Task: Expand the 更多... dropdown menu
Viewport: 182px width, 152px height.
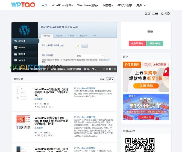Action: [x=141, y=5]
